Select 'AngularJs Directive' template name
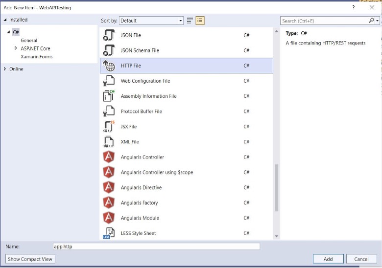 pyautogui.click(x=142, y=187)
